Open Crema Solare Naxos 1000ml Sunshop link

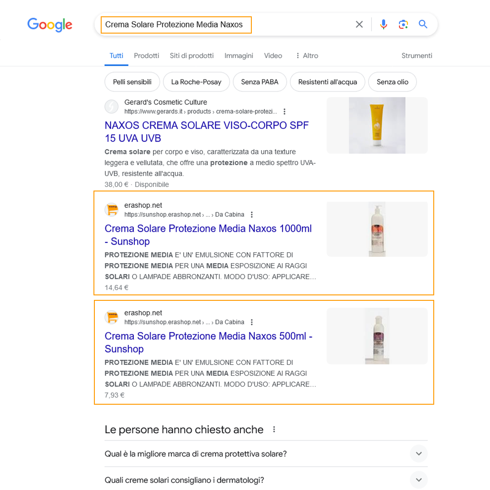click(208, 235)
